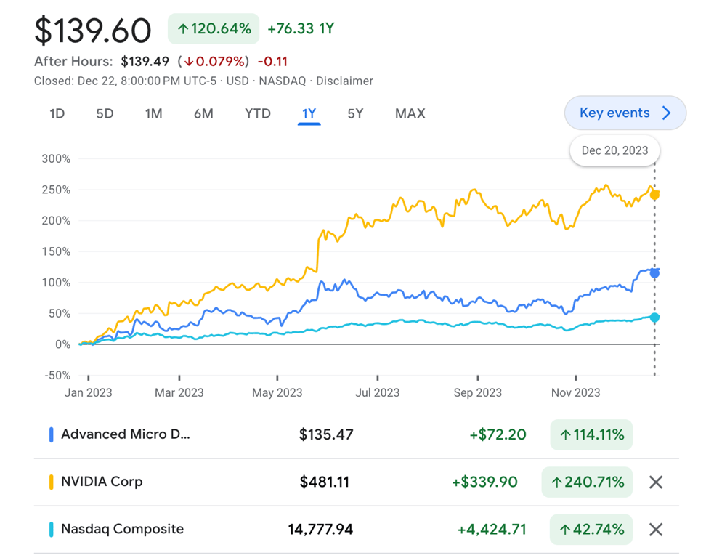Click the cyan Nasdaq Composite color marker
Screen dimensions: 706x558
point(51,530)
